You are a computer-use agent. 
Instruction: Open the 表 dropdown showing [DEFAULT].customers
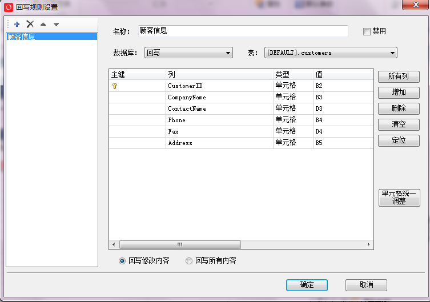(331, 53)
